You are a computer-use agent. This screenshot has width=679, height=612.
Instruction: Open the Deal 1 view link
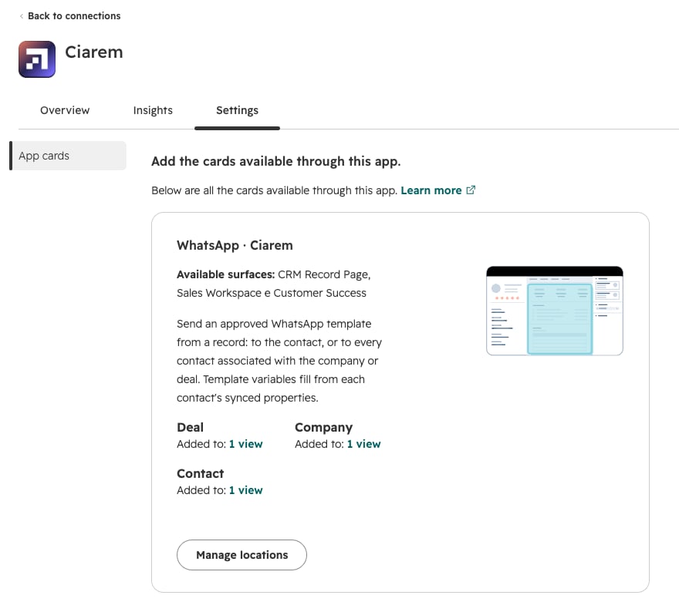click(246, 444)
